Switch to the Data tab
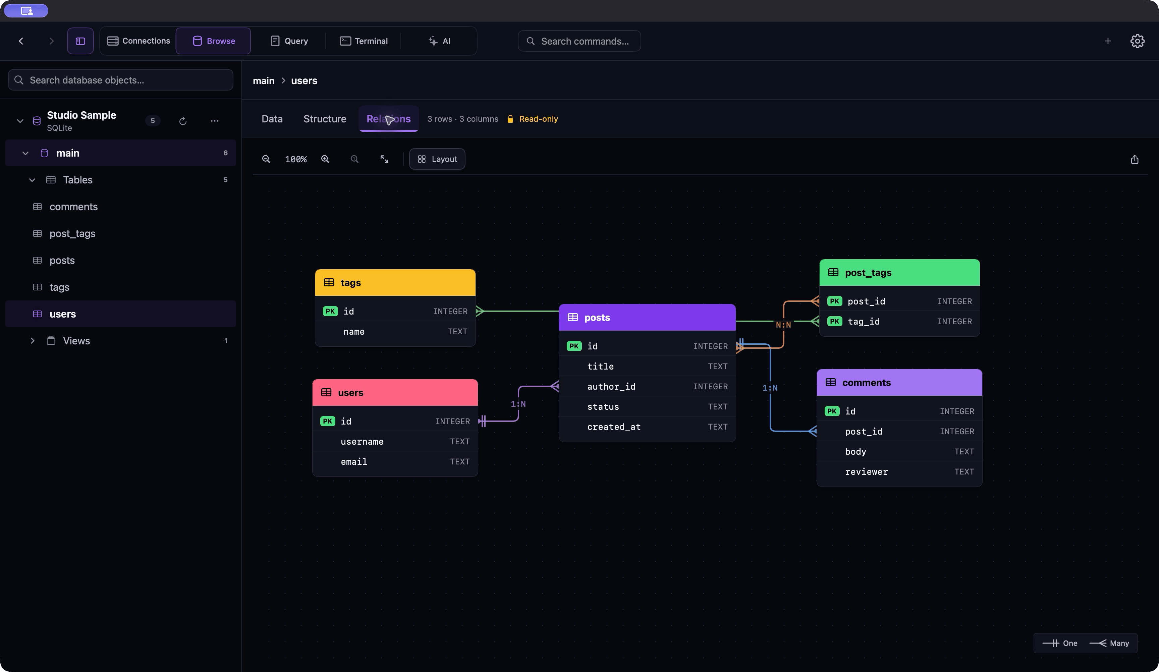Viewport: 1159px width, 672px height. tap(272, 119)
